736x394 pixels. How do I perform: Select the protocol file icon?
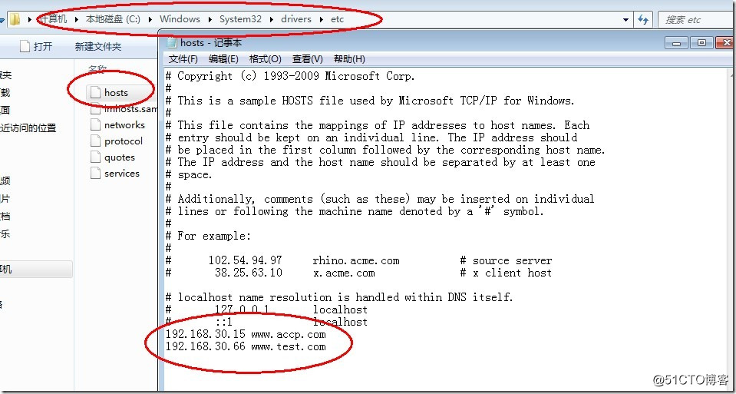[96, 141]
